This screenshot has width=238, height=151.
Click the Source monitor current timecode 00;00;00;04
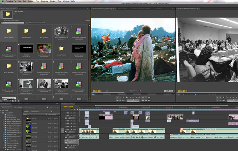click(98, 91)
